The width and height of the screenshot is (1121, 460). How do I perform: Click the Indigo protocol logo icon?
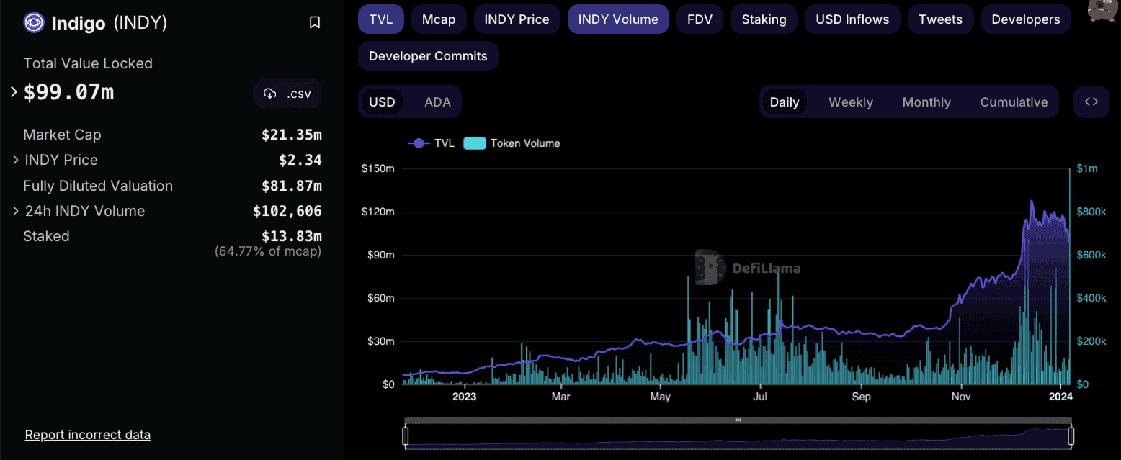point(33,23)
